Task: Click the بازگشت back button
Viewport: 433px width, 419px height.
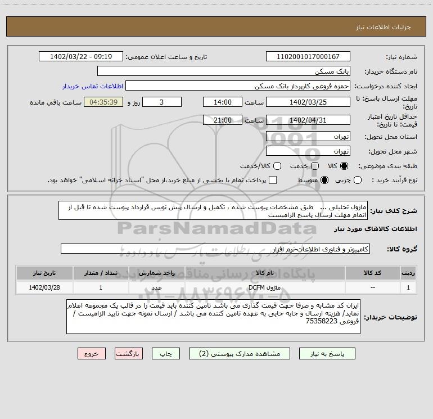Action: 129,354
